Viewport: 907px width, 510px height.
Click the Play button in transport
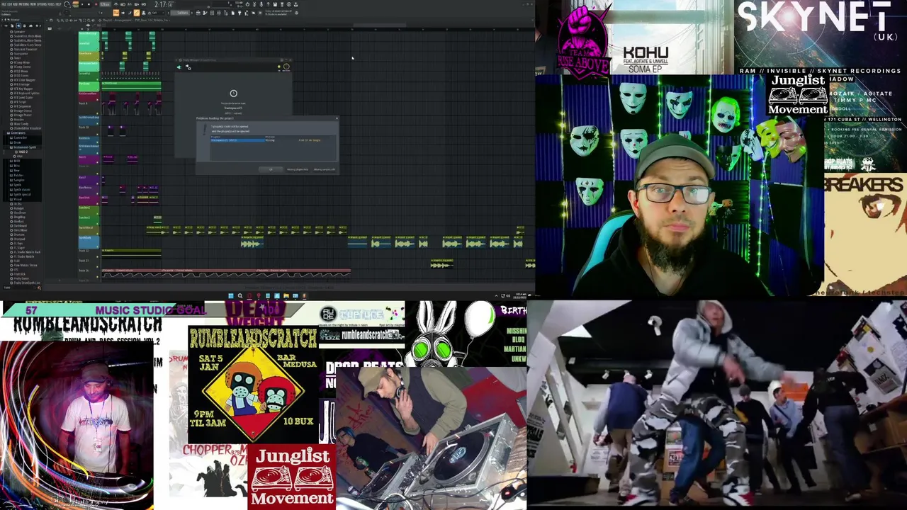(82, 4)
